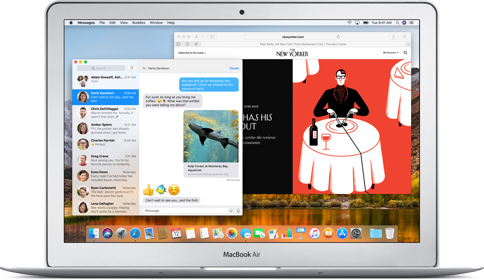Click Safari's share icon
The image size is (484, 280).
[x=394, y=37]
